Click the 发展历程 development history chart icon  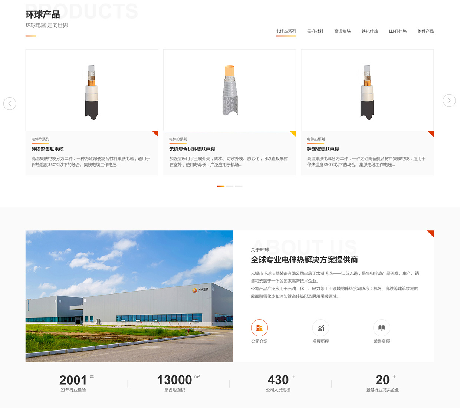point(321,328)
